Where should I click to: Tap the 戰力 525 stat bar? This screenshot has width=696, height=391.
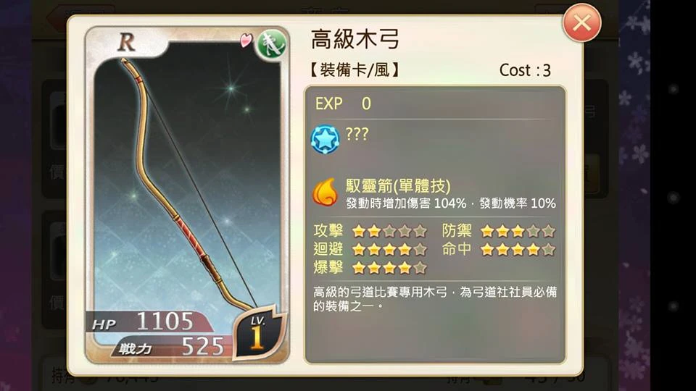[171, 346]
